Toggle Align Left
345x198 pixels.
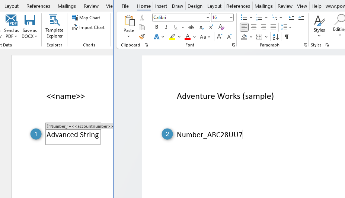coord(244,27)
